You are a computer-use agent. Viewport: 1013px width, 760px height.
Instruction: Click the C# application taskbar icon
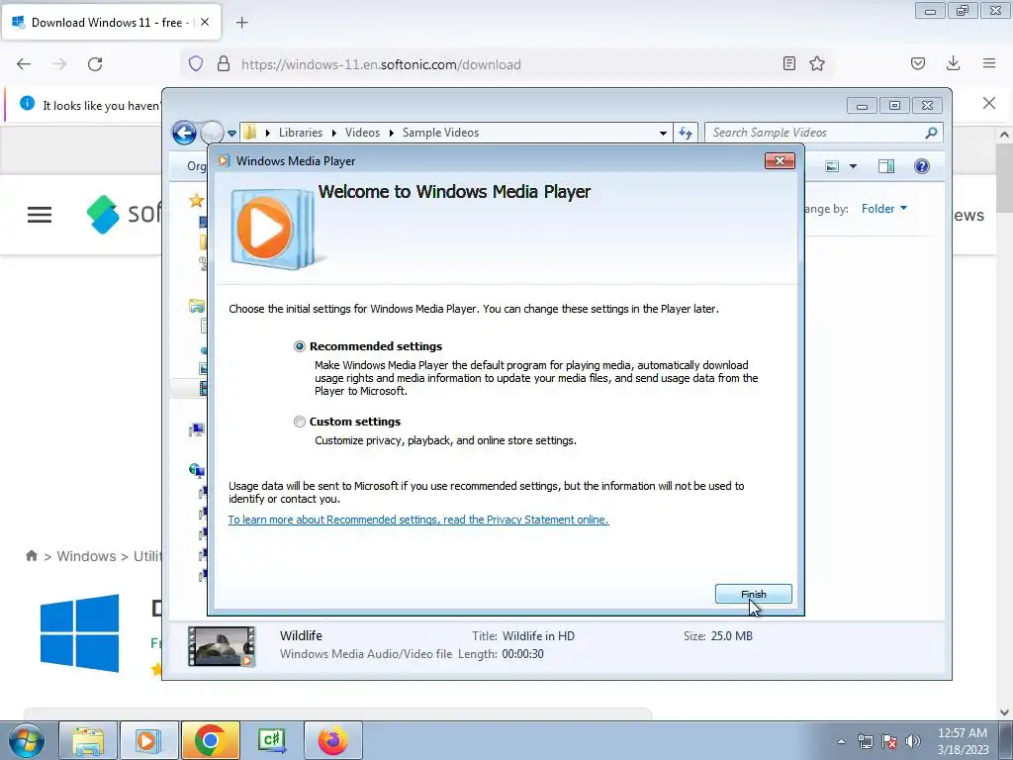[x=271, y=740]
